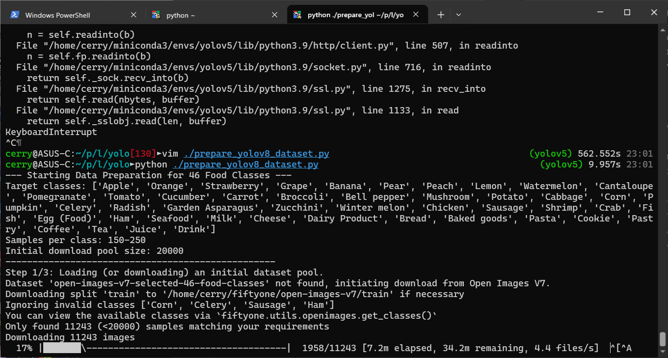Click the prepare_yolov8_dataset.py link after vim

pos(256,154)
